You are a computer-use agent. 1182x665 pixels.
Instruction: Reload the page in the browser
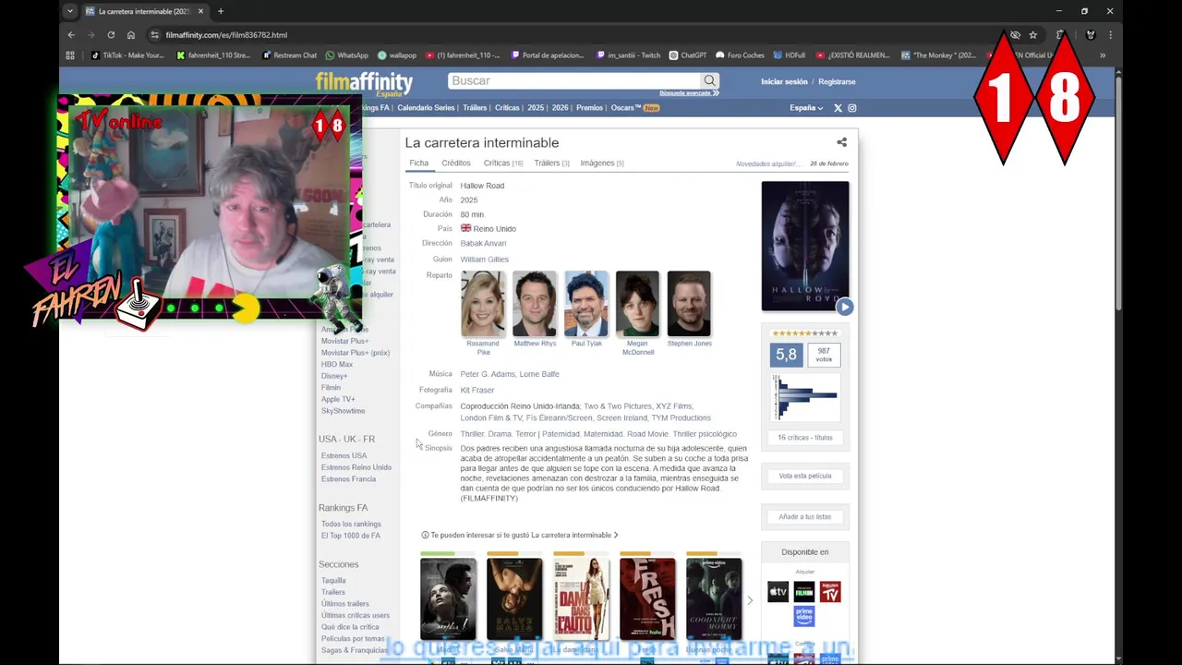[111, 35]
